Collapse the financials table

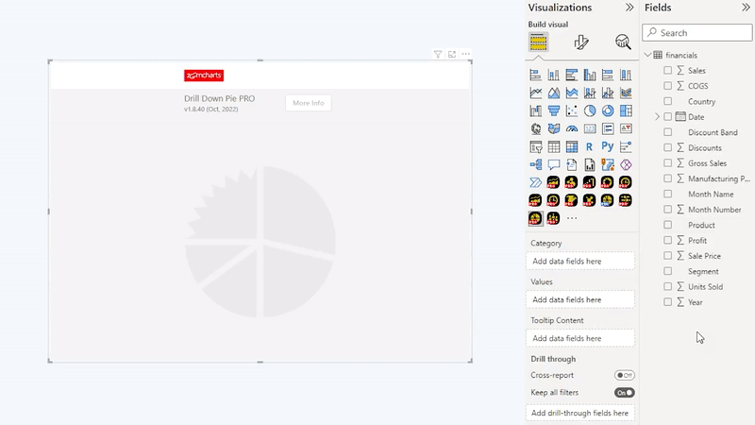pyautogui.click(x=647, y=56)
